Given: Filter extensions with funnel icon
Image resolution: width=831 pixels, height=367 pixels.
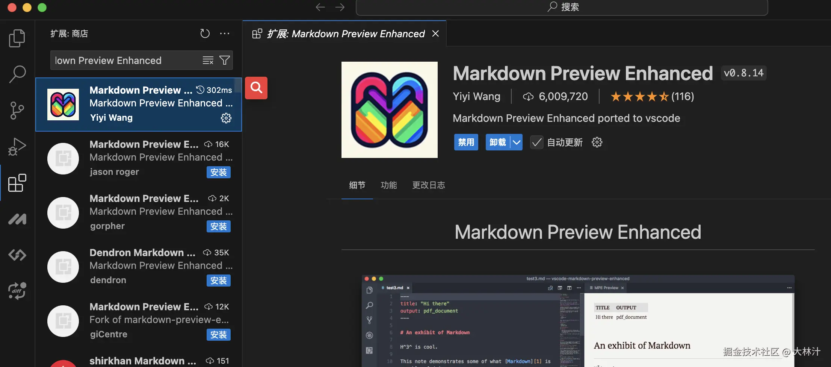Looking at the screenshot, I should click(225, 60).
